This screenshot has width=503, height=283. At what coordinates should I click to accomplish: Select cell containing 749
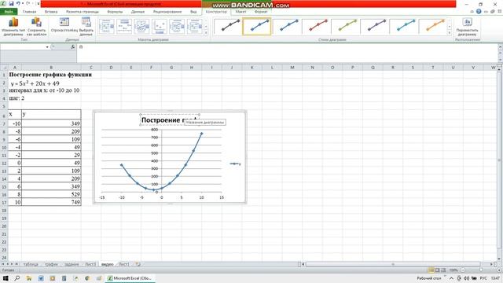tap(51, 202)
